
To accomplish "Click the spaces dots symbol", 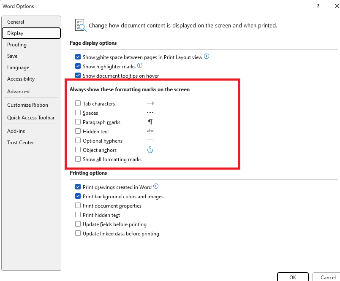I will (x=150, y=113).
